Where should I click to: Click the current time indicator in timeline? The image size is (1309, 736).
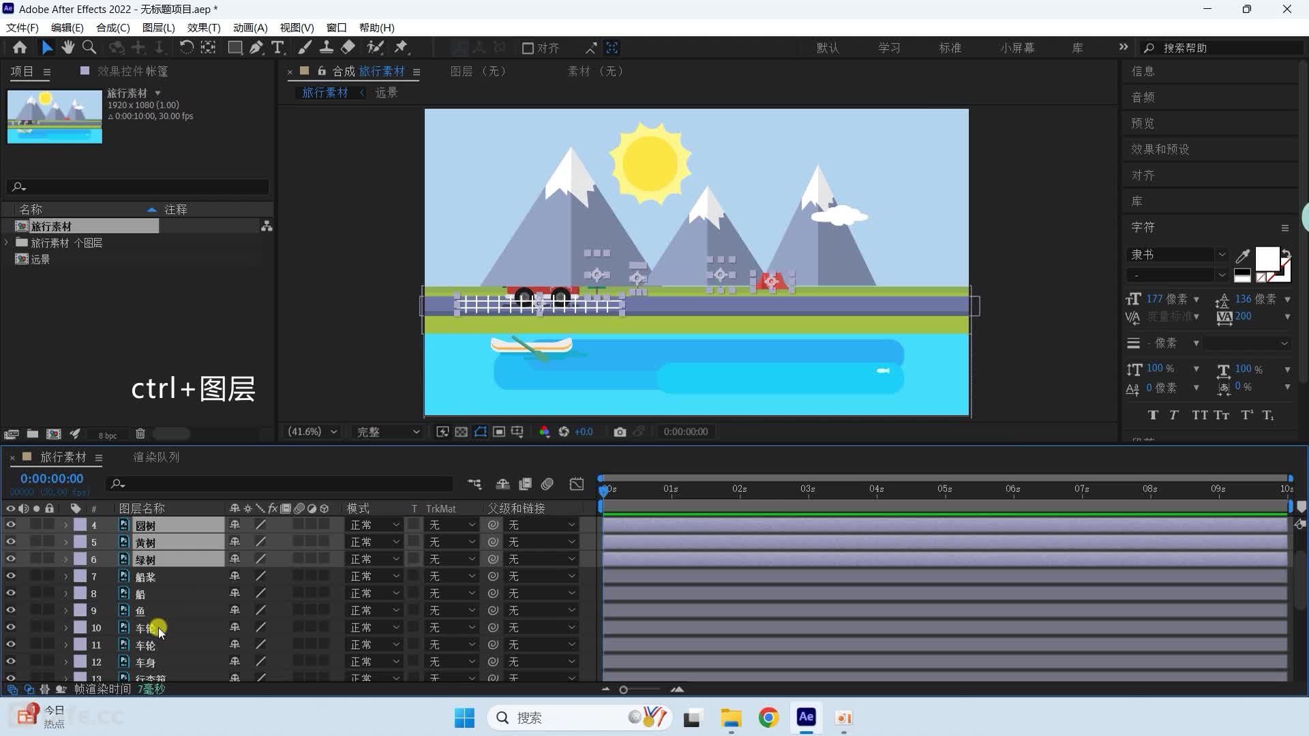click(x=603, y=489)
